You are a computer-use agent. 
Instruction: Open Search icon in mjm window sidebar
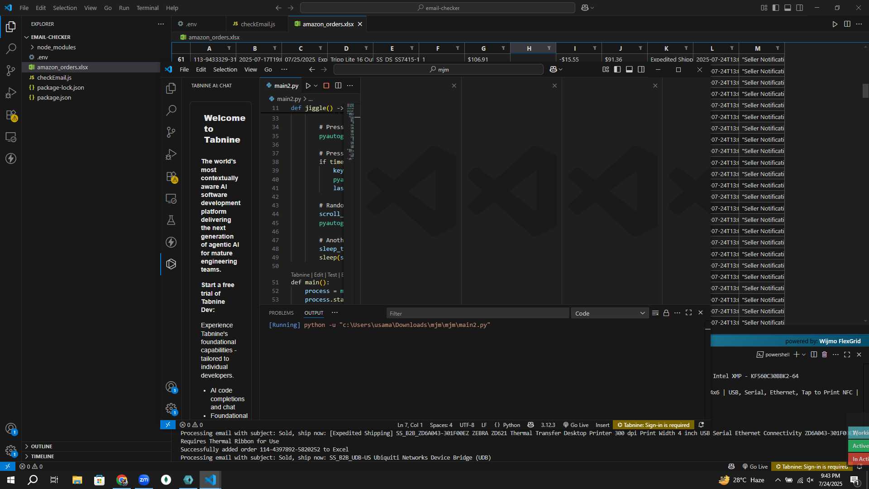tap(171, 110)
